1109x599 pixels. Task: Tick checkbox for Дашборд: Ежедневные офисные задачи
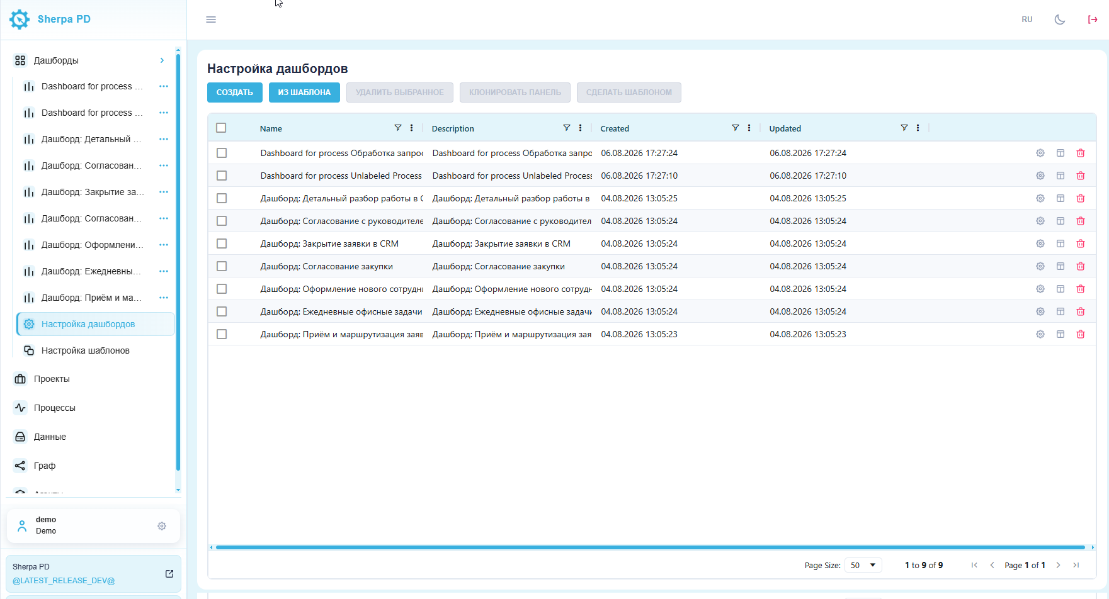pyautogui.click(x=222, y=311)
